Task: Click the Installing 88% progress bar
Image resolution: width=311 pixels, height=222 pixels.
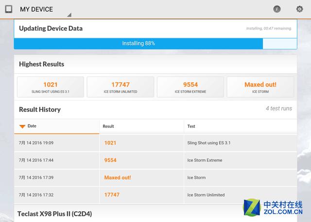Action: pos(155,44)
